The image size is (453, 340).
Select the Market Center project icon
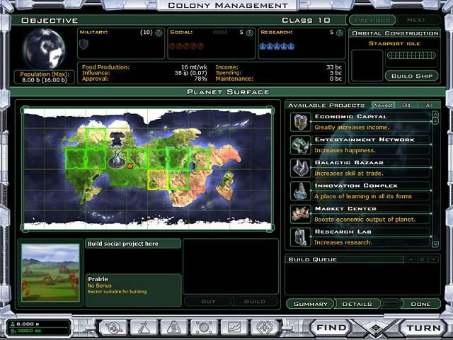[299, 214]
